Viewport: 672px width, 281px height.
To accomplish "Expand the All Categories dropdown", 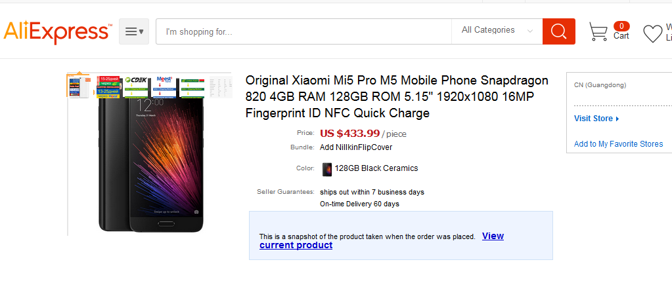I will click(x=497, y=30).
